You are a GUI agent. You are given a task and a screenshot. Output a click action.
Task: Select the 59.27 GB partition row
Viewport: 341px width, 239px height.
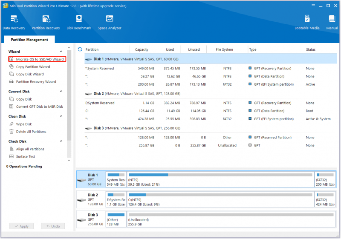click(211, 76)
